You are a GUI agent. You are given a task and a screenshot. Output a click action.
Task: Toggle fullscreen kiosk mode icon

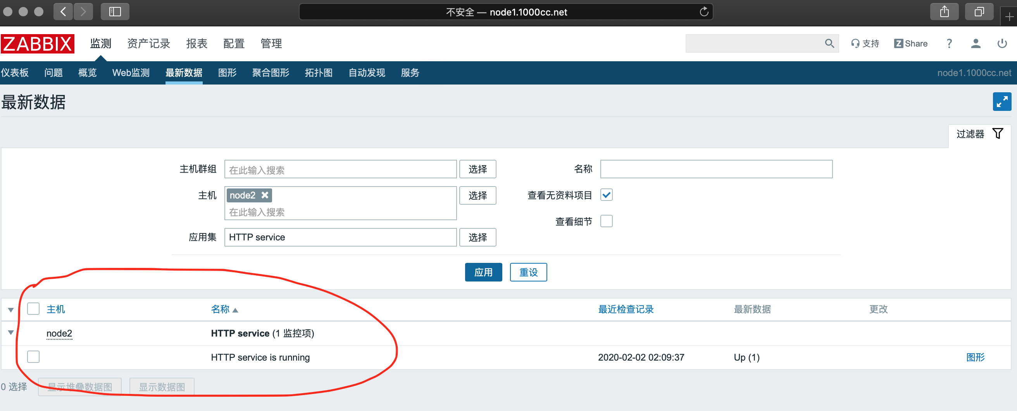(x=1001, y=102)
